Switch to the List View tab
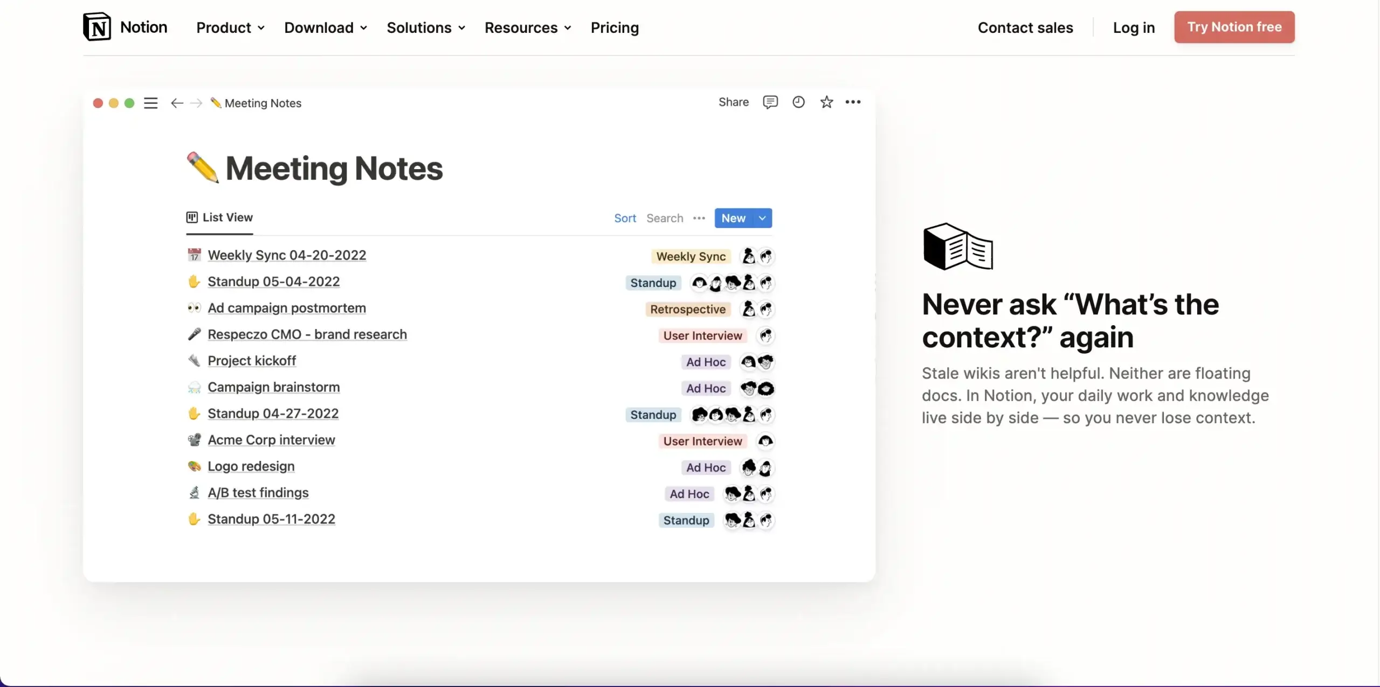This screenshot has height=687, width=1380. point(219,218)
